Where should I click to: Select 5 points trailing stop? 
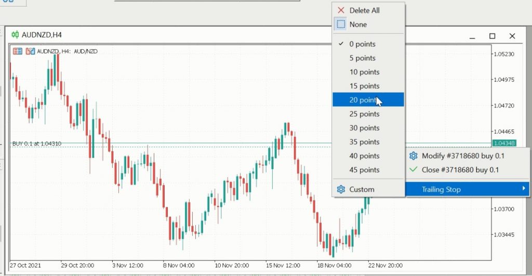(x=368, y=58)
